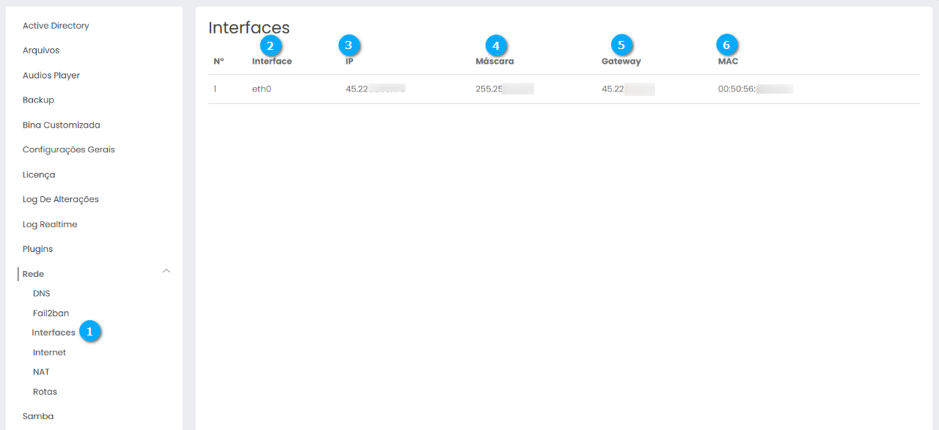Open Rotas under Rede

(x=45, y=392)
